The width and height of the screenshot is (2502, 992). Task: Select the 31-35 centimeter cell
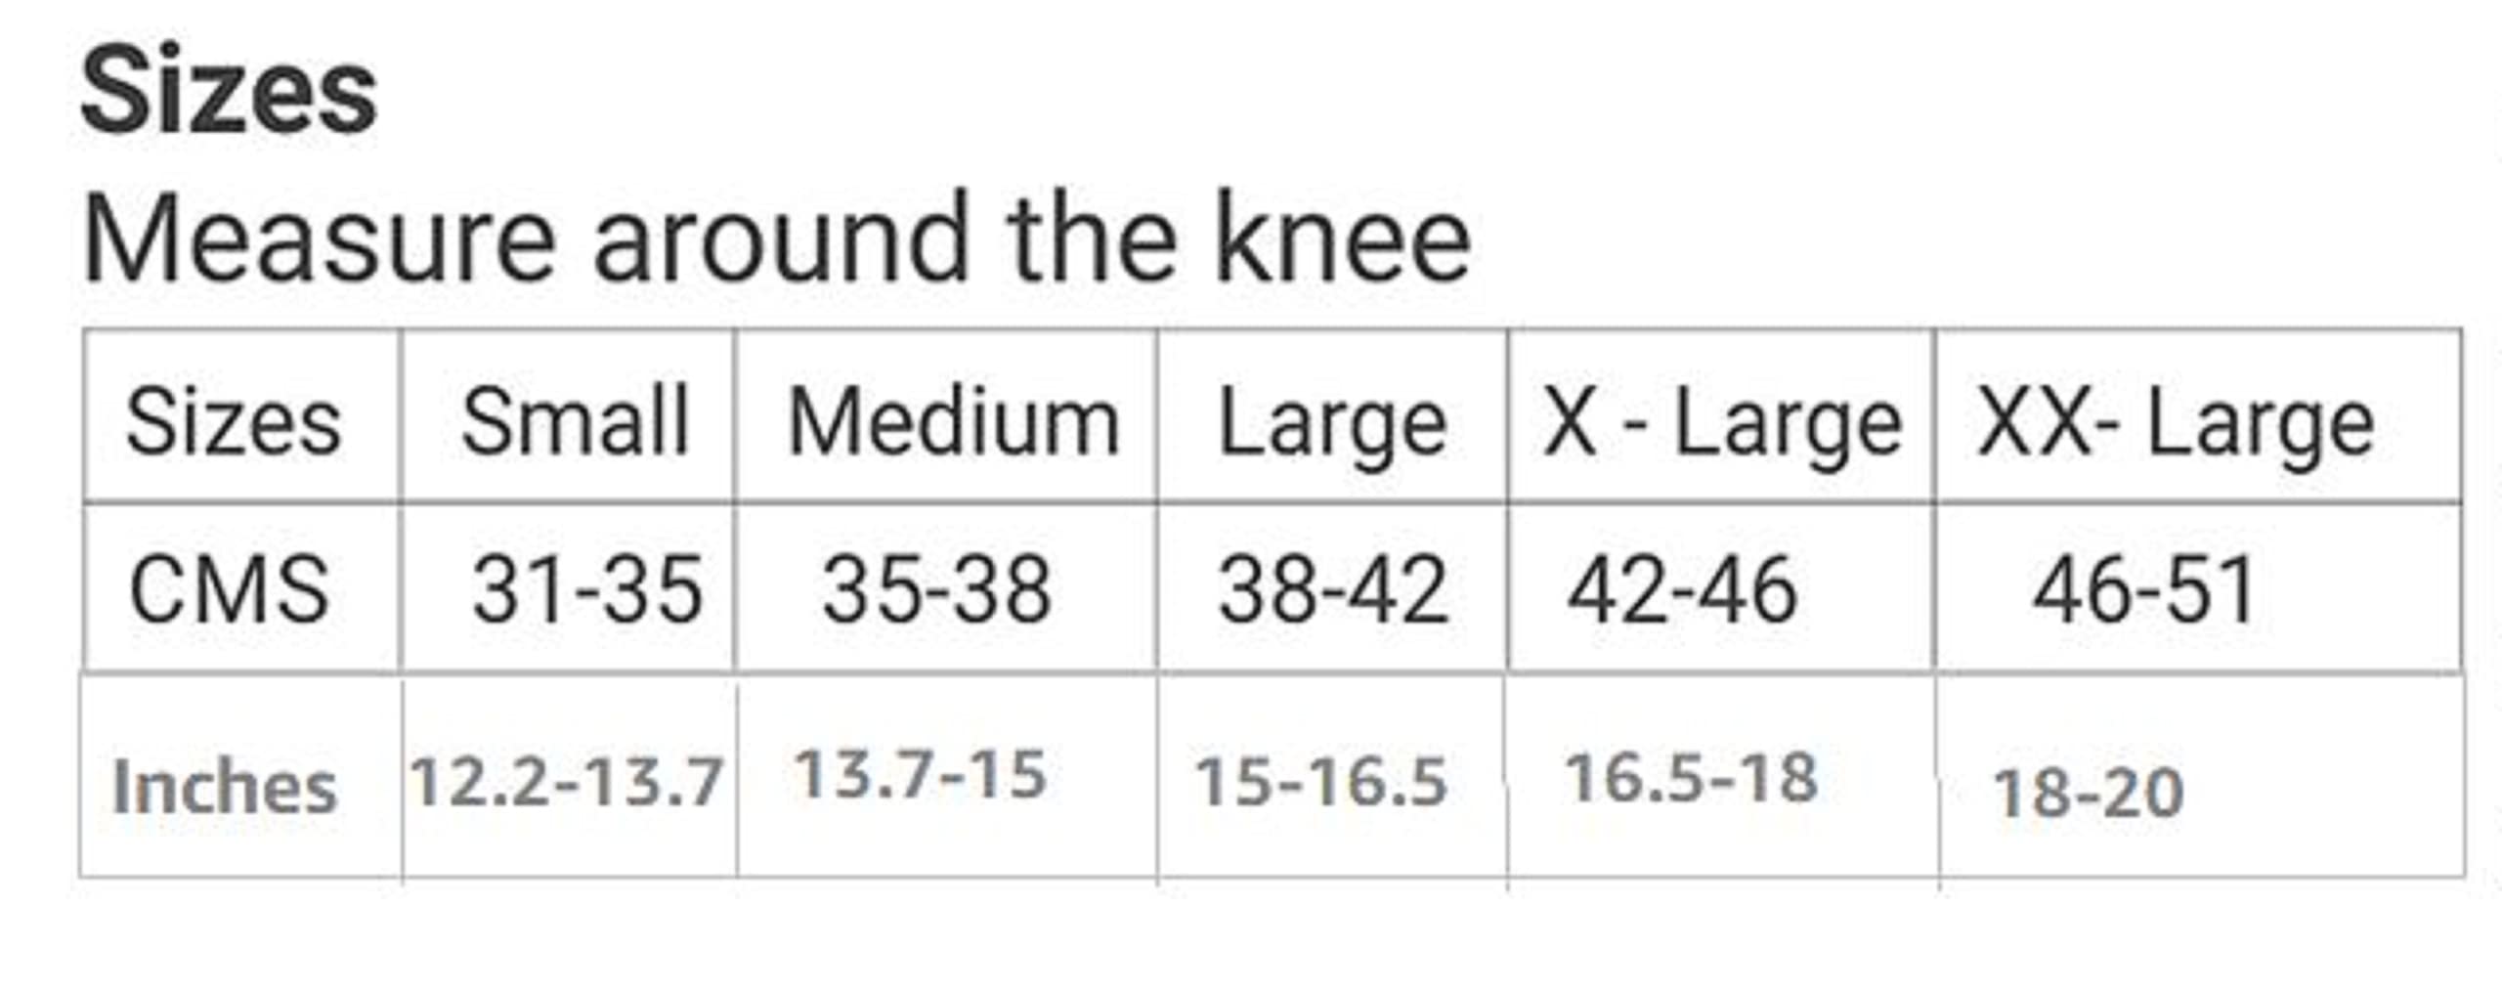[586, 590]
